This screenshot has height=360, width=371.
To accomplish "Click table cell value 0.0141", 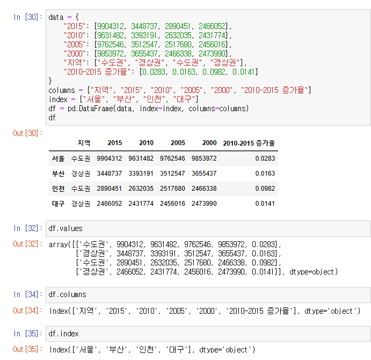I will 265,204.
